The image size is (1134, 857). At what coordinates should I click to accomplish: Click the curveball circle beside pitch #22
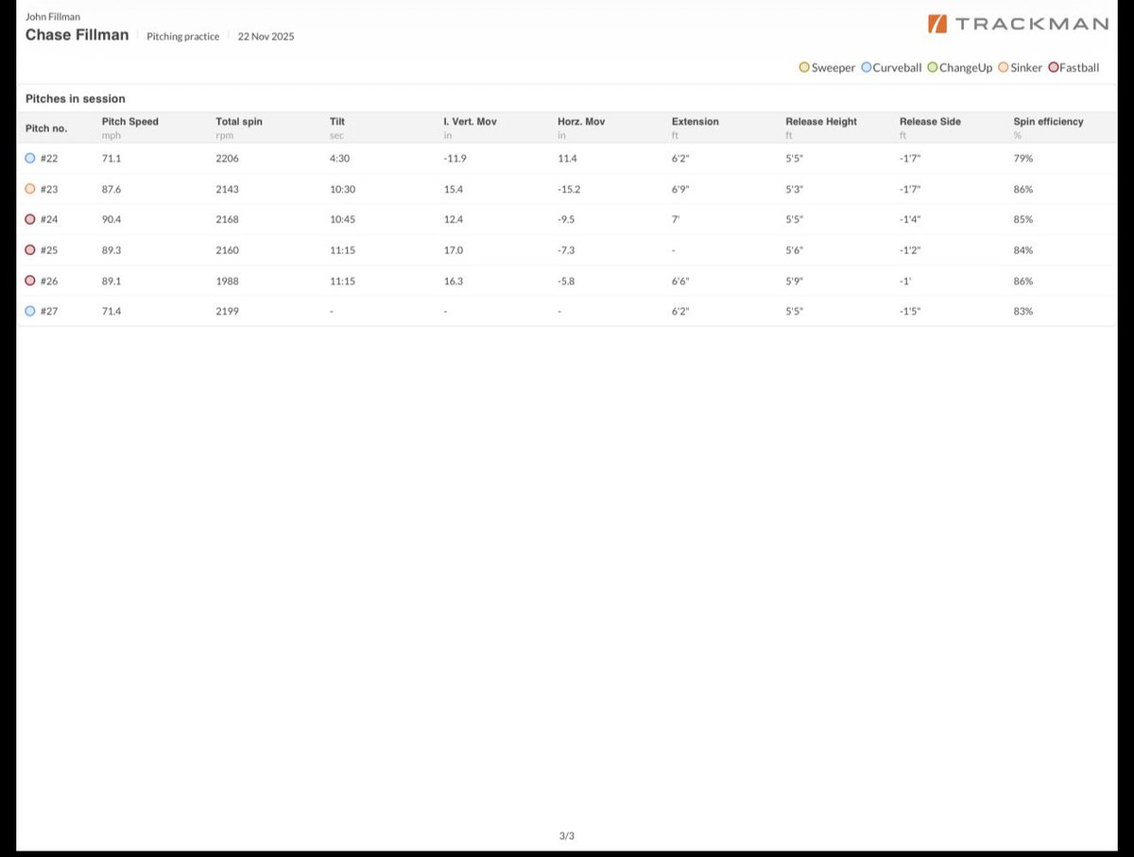pos(30,159)
